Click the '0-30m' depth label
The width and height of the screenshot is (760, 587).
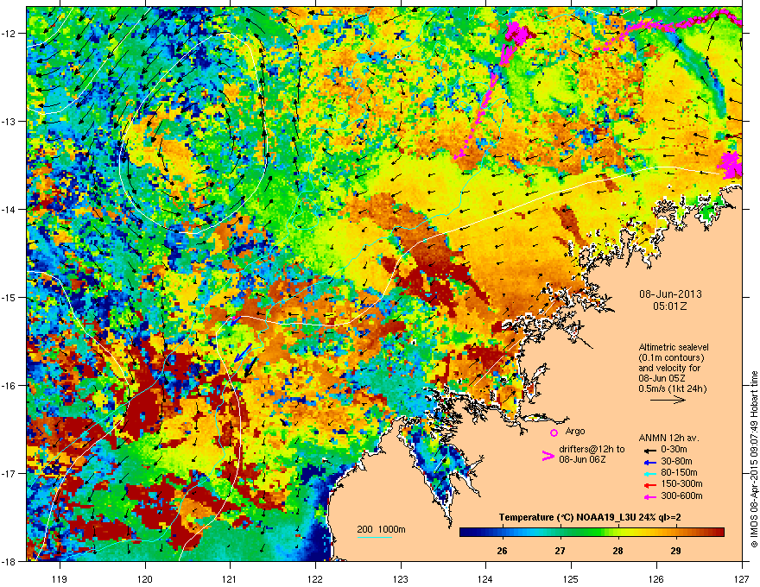(674, 450)
